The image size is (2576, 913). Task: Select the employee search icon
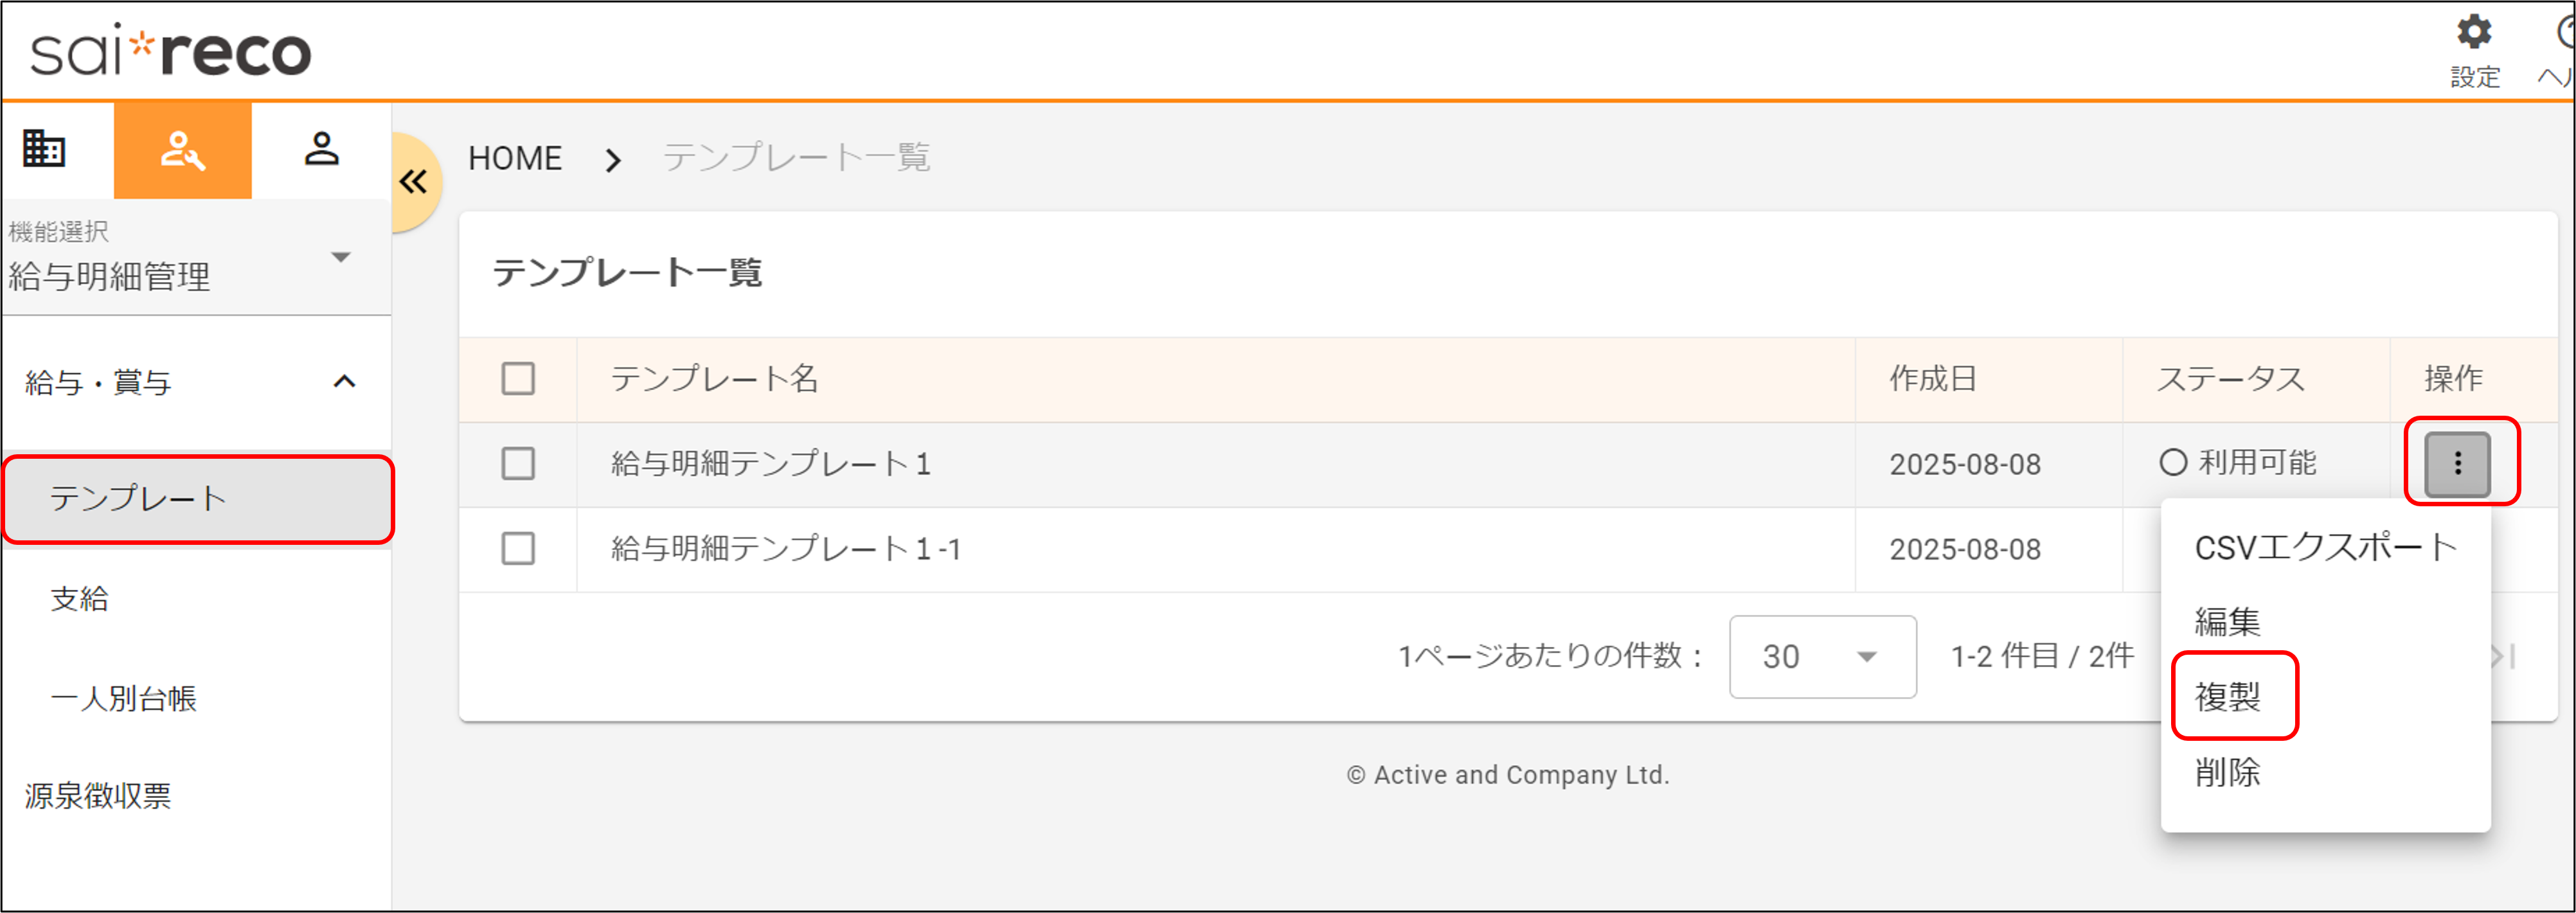[x=182, y=150]
